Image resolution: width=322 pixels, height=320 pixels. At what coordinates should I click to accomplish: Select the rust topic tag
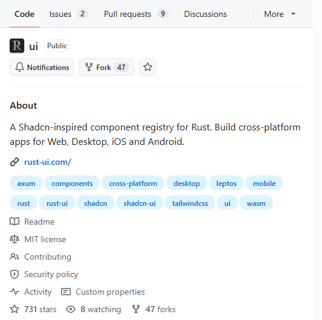pos(24,203)
